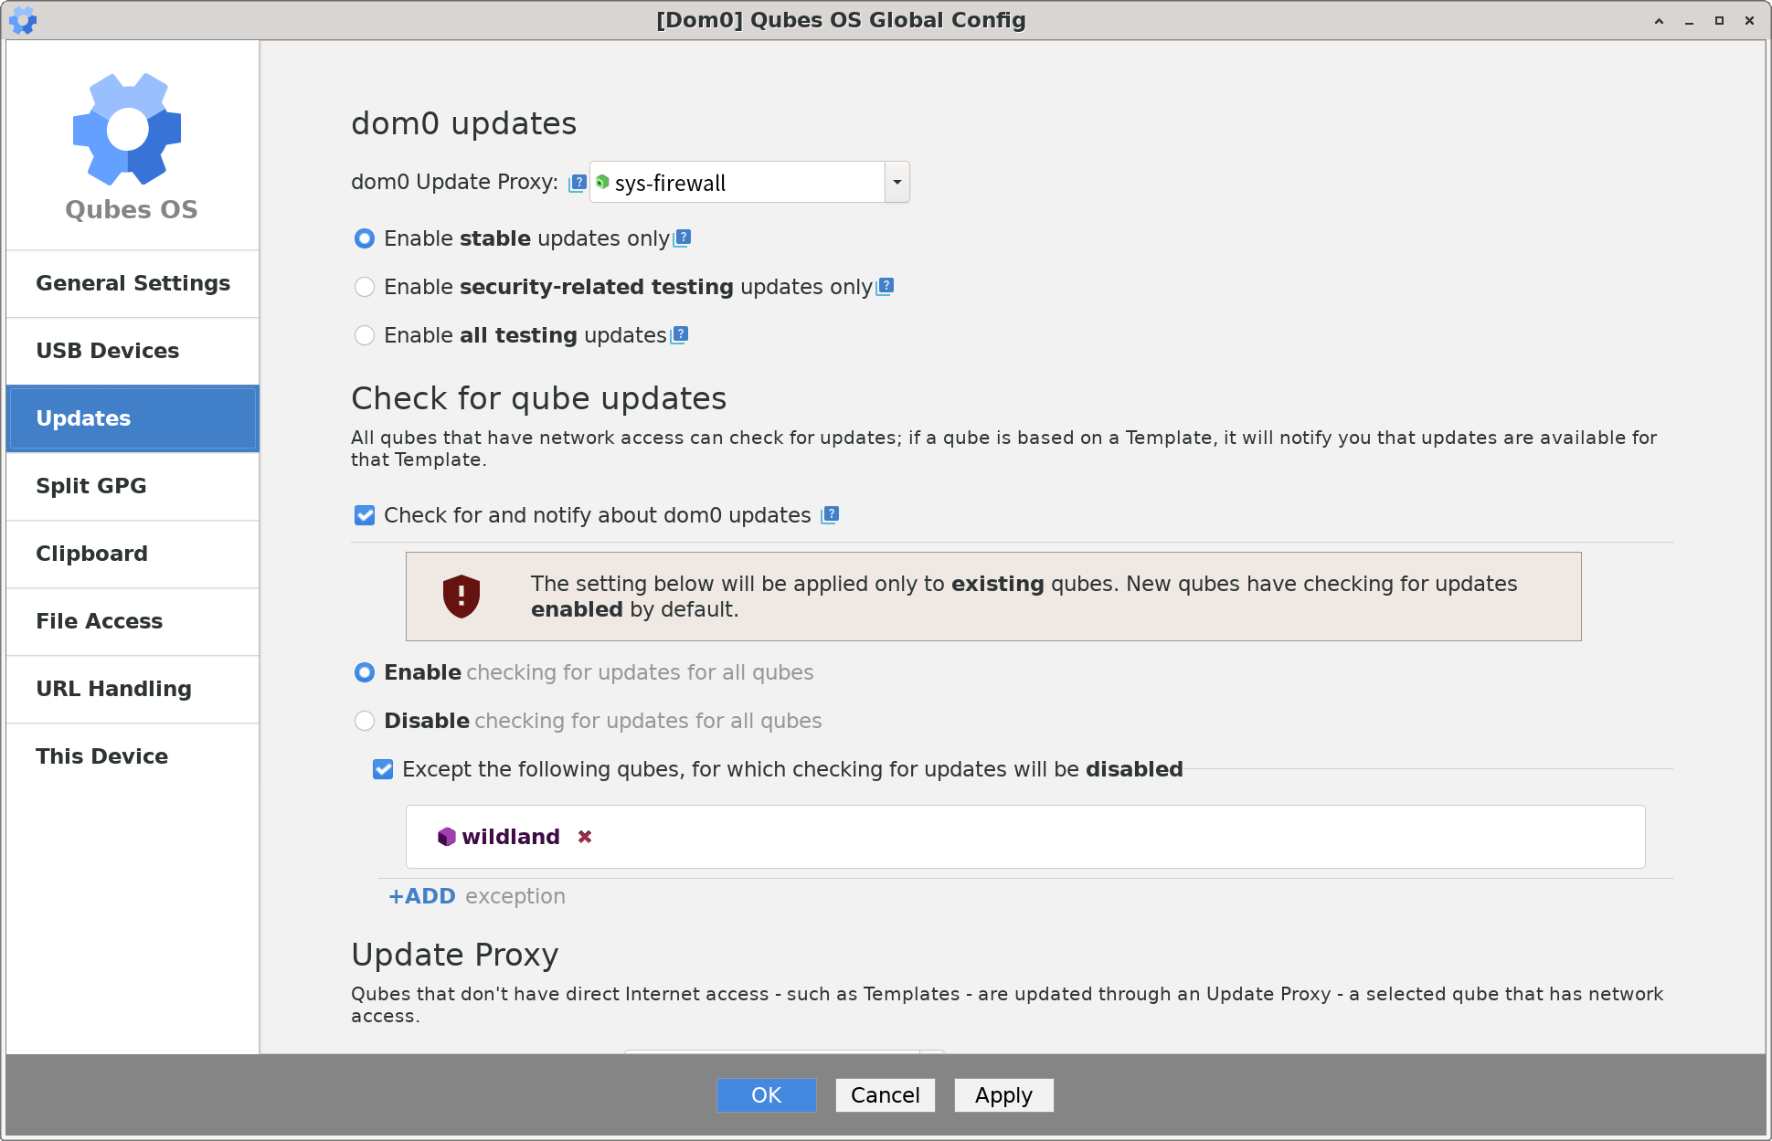Image resolution: width=1772 pixels, height=1141 pixels.
Task: Click help icon beside stable updates option
Action: click(x=683, y=238)
